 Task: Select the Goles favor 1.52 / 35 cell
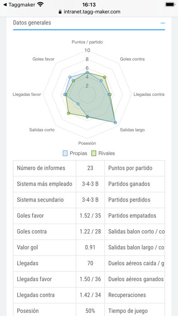pos(90,216)
